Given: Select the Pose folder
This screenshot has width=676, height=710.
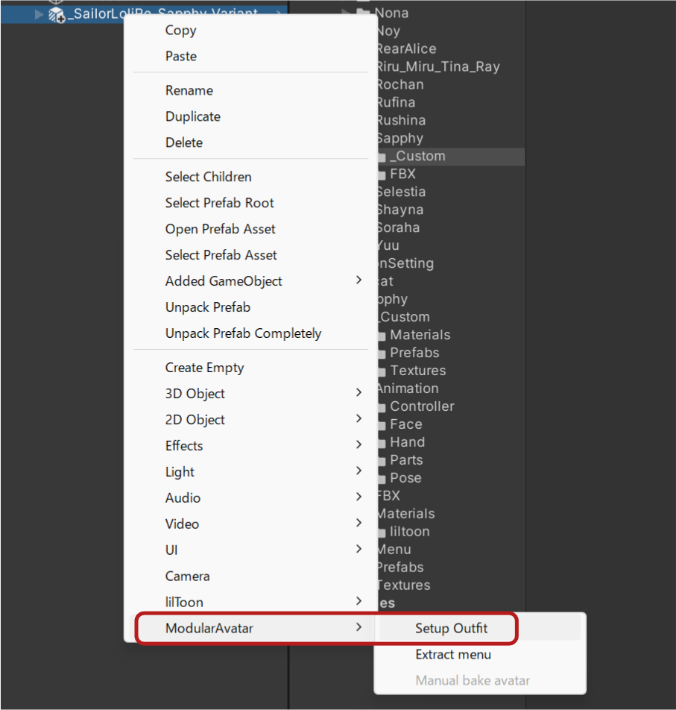Looking at the screenshot, I should click(x=405, y=478).
